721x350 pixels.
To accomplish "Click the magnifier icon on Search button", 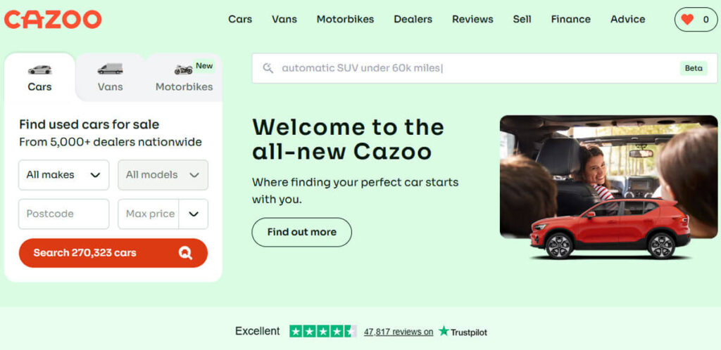I will point(185,253).
